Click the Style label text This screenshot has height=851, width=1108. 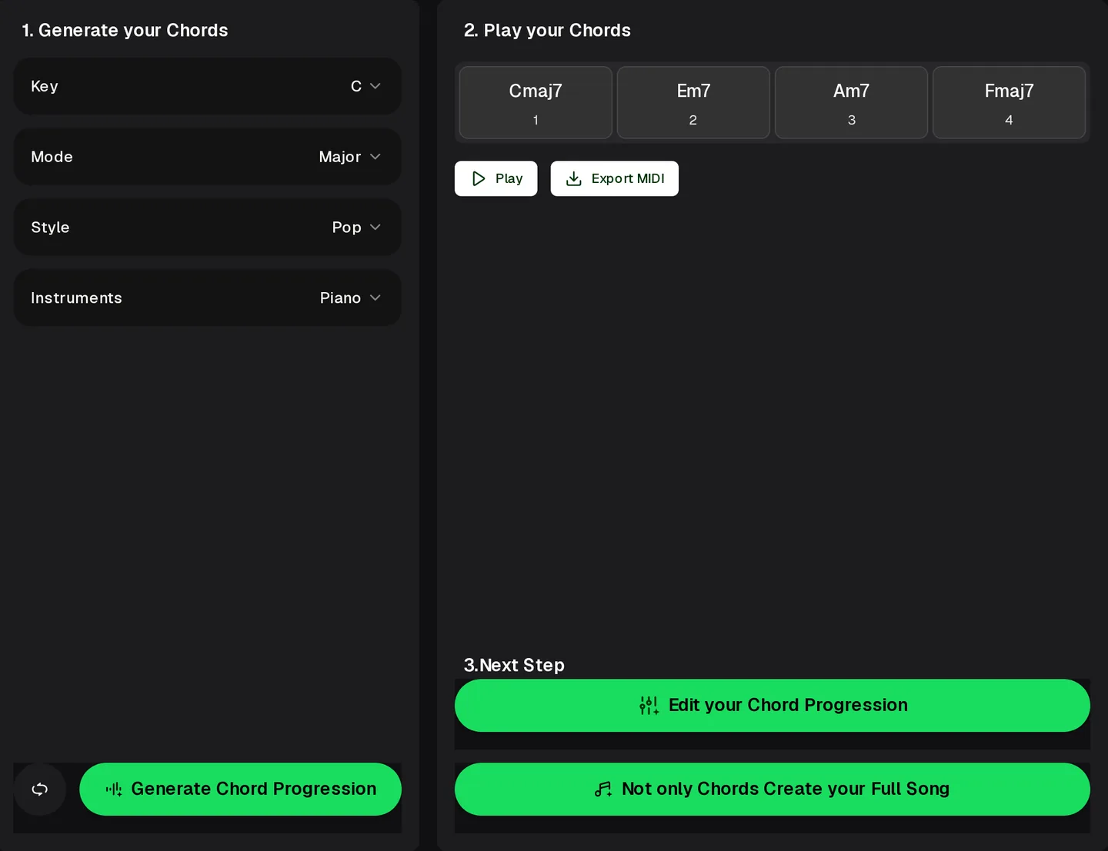point(50,228)
